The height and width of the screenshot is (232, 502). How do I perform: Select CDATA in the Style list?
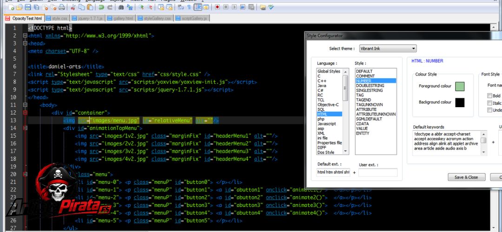pos(362,124)
